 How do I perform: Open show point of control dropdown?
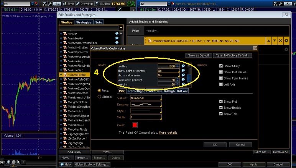169,71
